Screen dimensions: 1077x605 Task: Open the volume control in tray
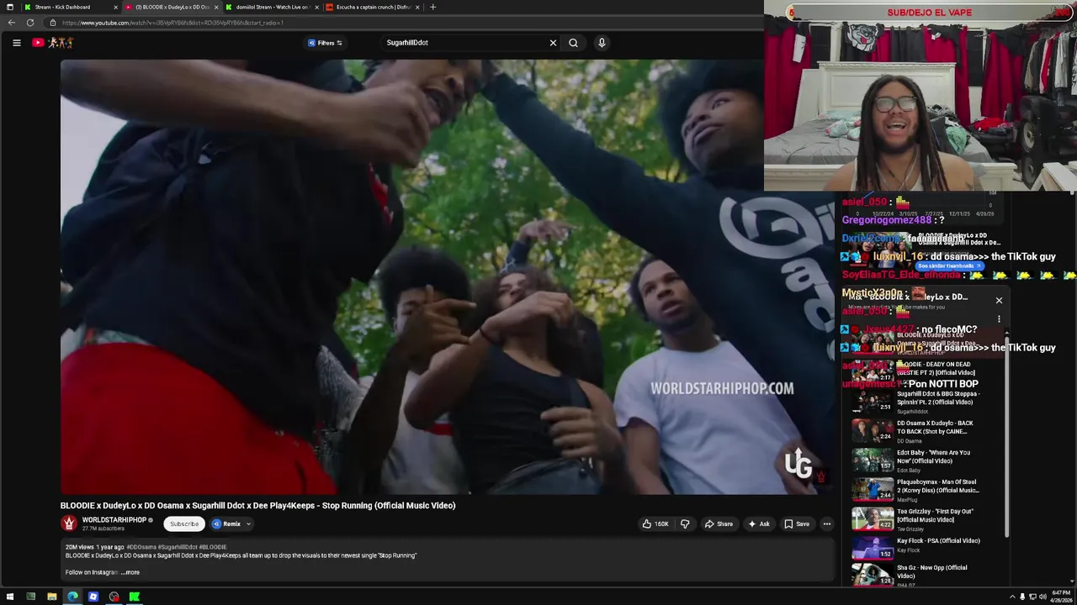[x=1043, y=597]
